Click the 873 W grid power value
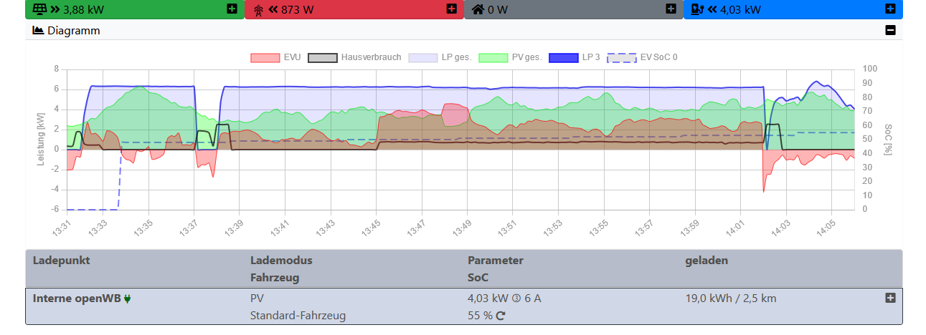 tap(298, 10)
